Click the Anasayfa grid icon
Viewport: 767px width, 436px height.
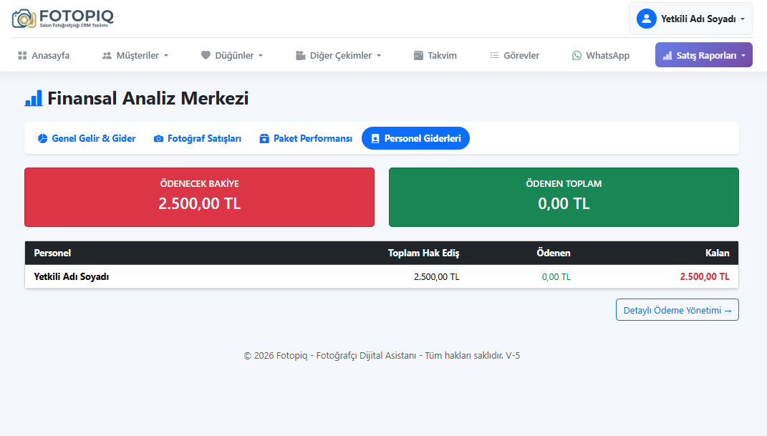(x=22, y=55)
